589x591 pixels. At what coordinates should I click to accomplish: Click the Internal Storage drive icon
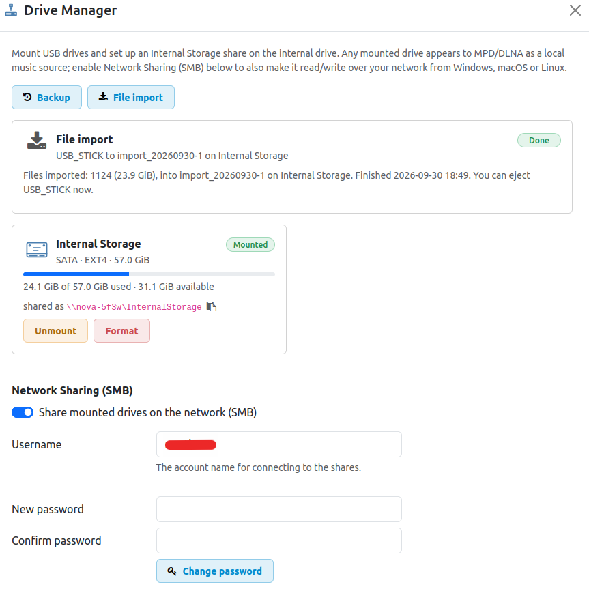click(x=37, y=250)
